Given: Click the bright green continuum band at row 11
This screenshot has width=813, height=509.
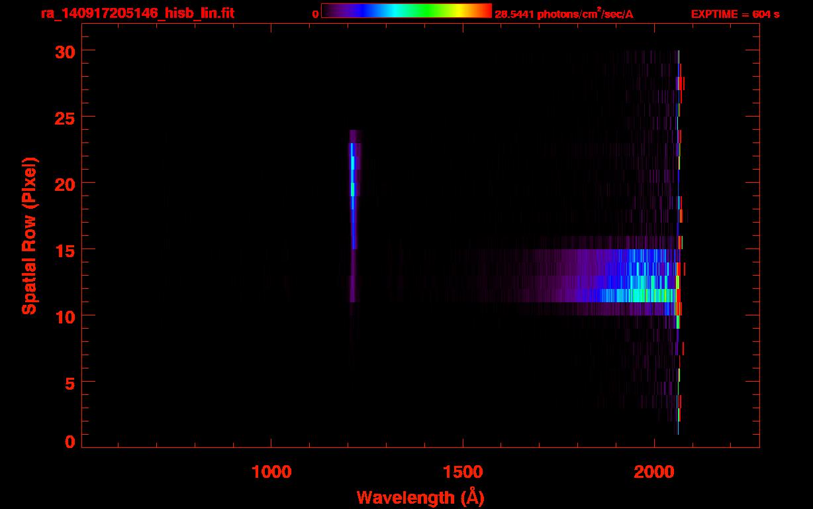Looking at the screenshot, I should point(639,296).
